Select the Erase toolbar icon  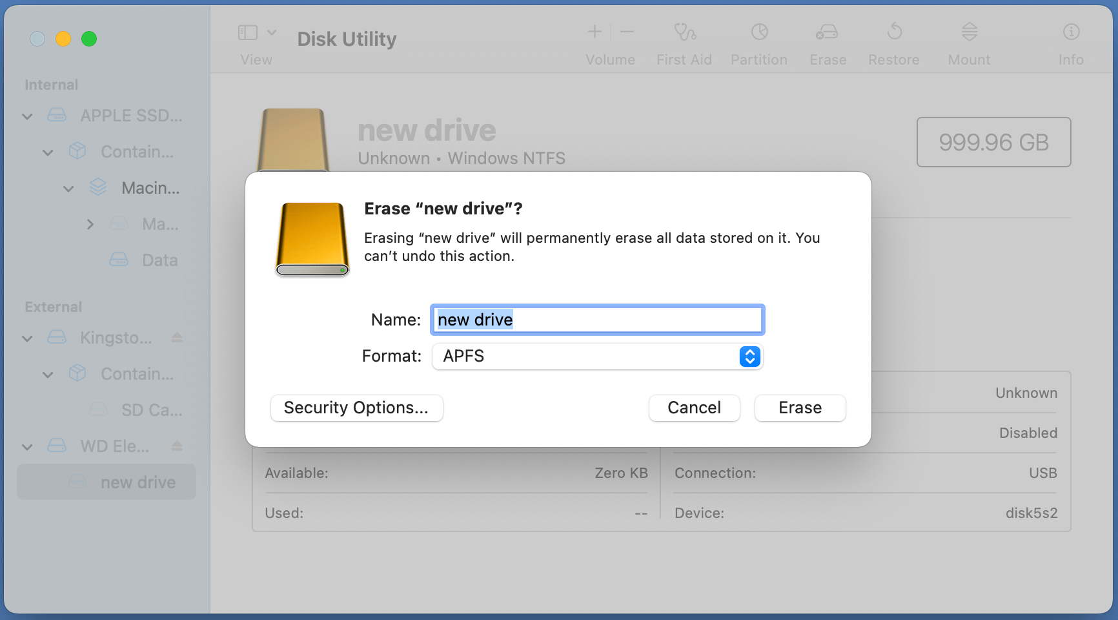click(x=827, y=39)
